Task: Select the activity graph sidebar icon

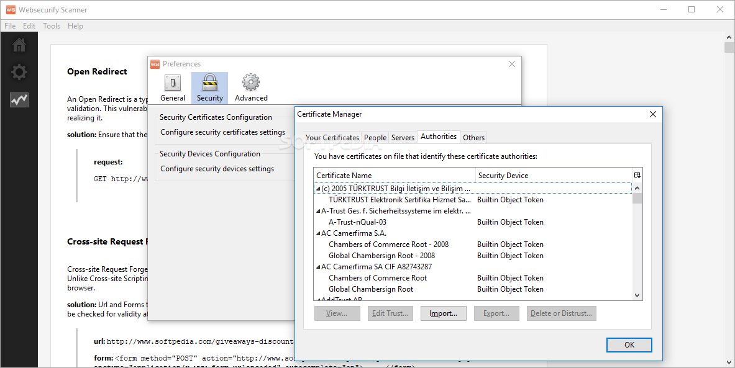Action: [x=19, y=100]
